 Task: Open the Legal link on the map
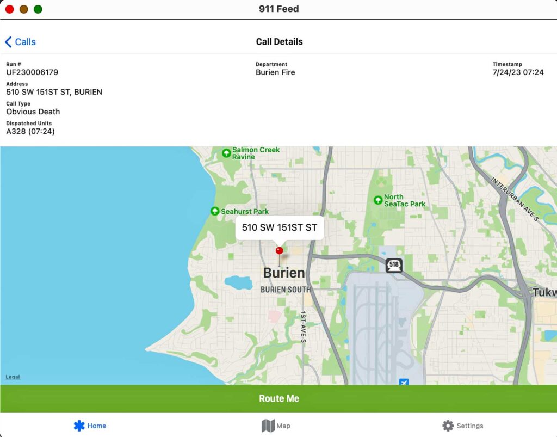pos(13,377)
